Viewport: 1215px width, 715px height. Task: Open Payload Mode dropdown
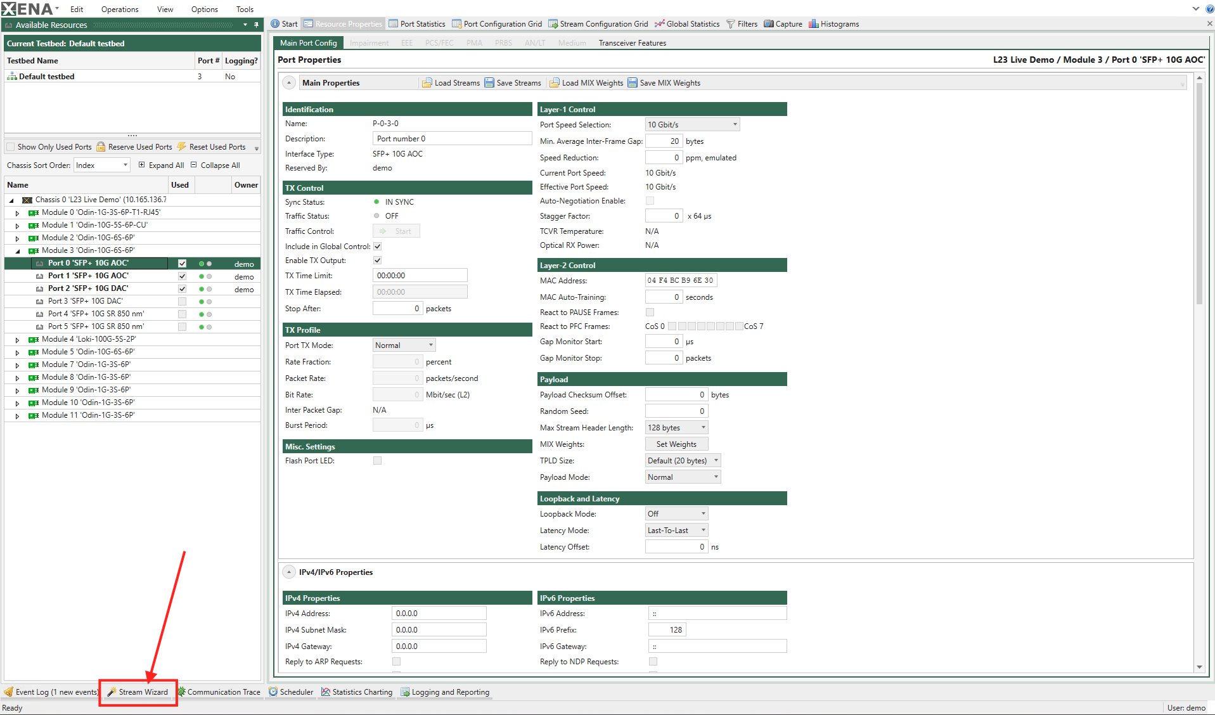(x=683, y=477)
